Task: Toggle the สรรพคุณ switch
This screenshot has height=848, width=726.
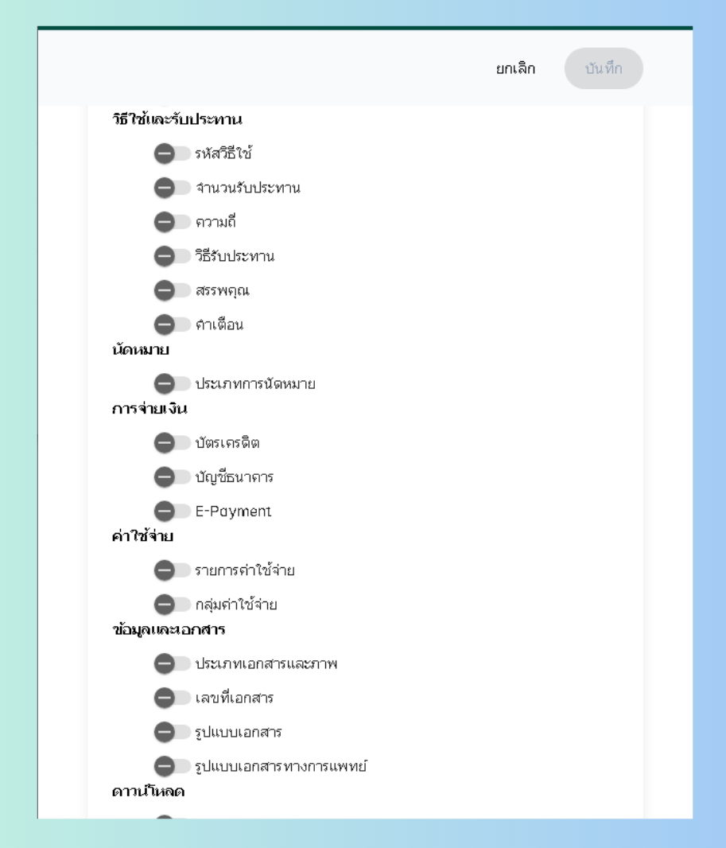Action: (x=173, y=290)
